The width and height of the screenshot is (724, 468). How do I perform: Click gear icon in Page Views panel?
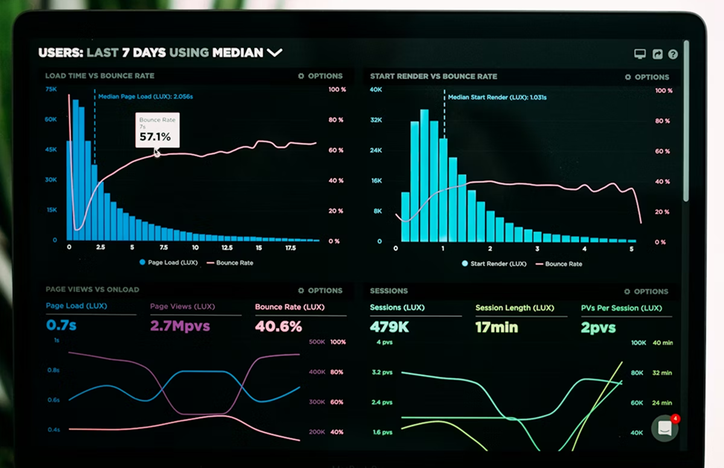pos(301,291)
